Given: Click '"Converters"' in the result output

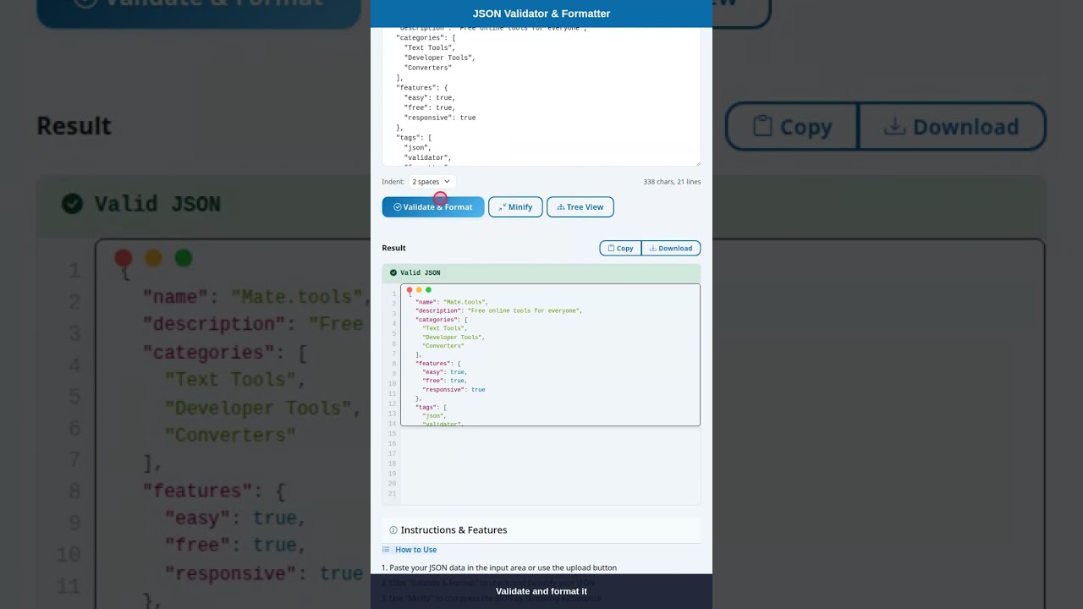Looking at the screenshot, I should click(443, 346).
